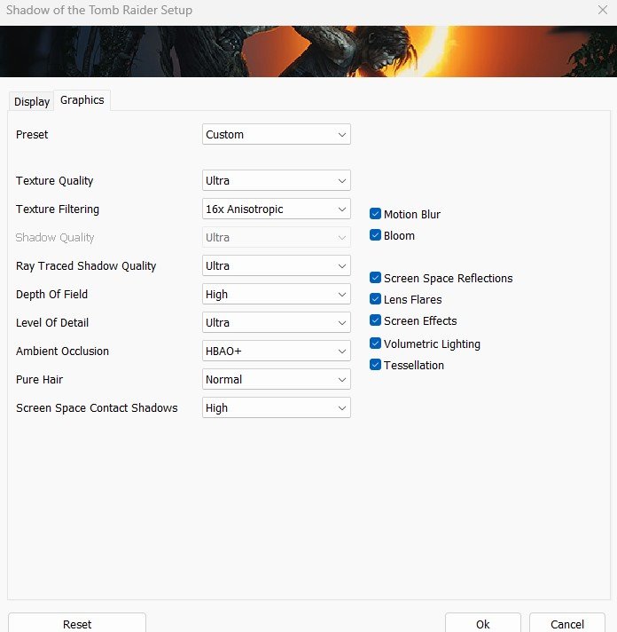Open Ambient Occlusion HBAO+ dropdown
The width and height of the screenshot is (617, 632).
[x=276, y=352]
